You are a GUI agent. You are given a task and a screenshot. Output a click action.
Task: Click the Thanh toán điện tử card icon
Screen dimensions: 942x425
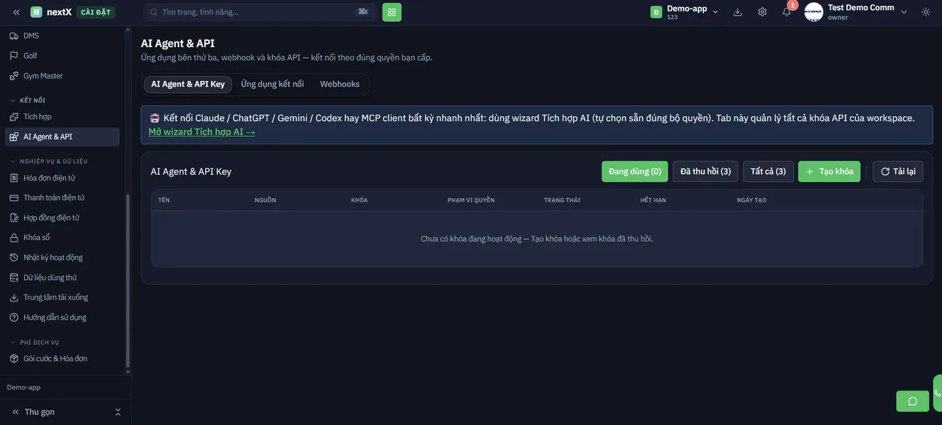(14, 198)
